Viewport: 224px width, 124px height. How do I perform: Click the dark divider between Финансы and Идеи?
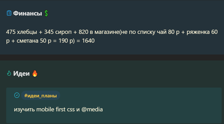(x=112, y=57)
